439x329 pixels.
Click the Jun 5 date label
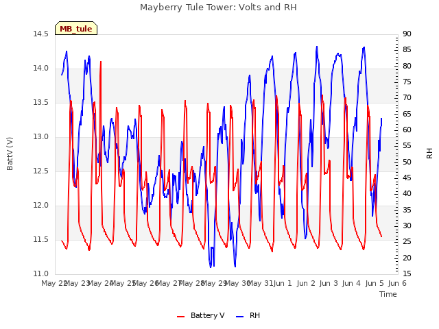tap(375, 283)
